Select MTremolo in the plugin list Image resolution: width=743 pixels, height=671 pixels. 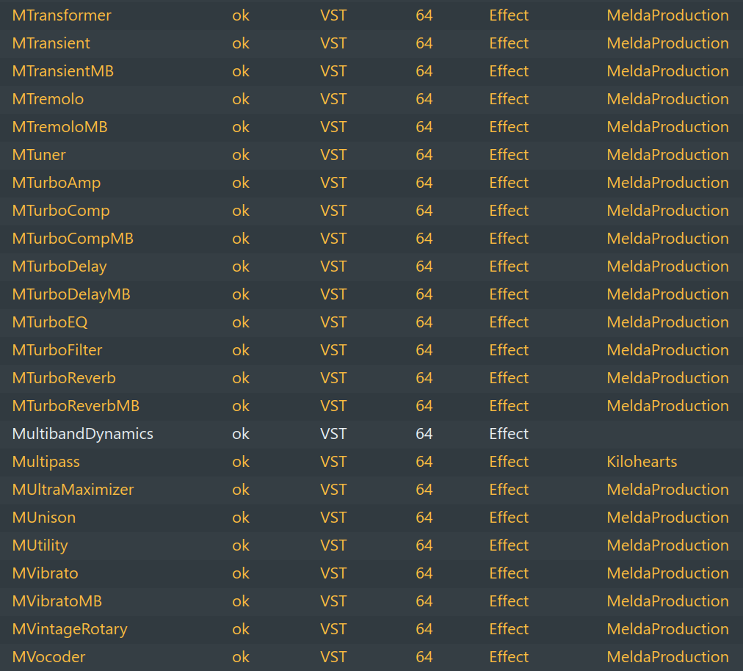tap(48, 100)
